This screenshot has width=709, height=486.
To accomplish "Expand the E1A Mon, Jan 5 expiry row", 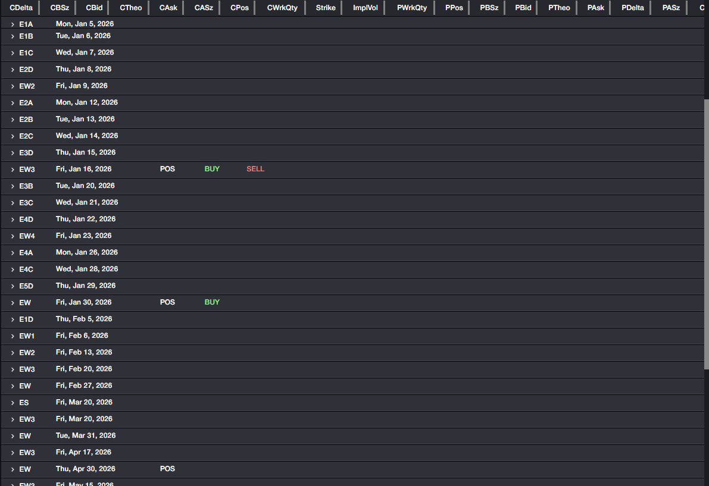I will coord(13,24).
